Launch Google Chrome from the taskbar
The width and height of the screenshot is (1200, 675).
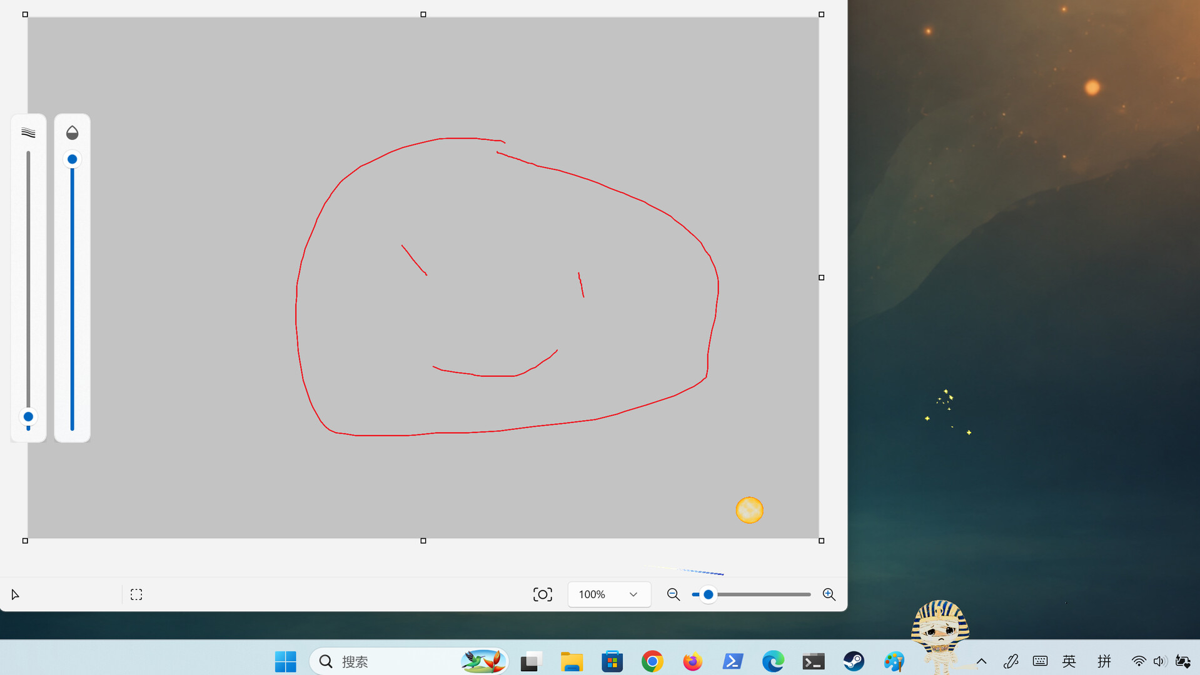(652, 661)
